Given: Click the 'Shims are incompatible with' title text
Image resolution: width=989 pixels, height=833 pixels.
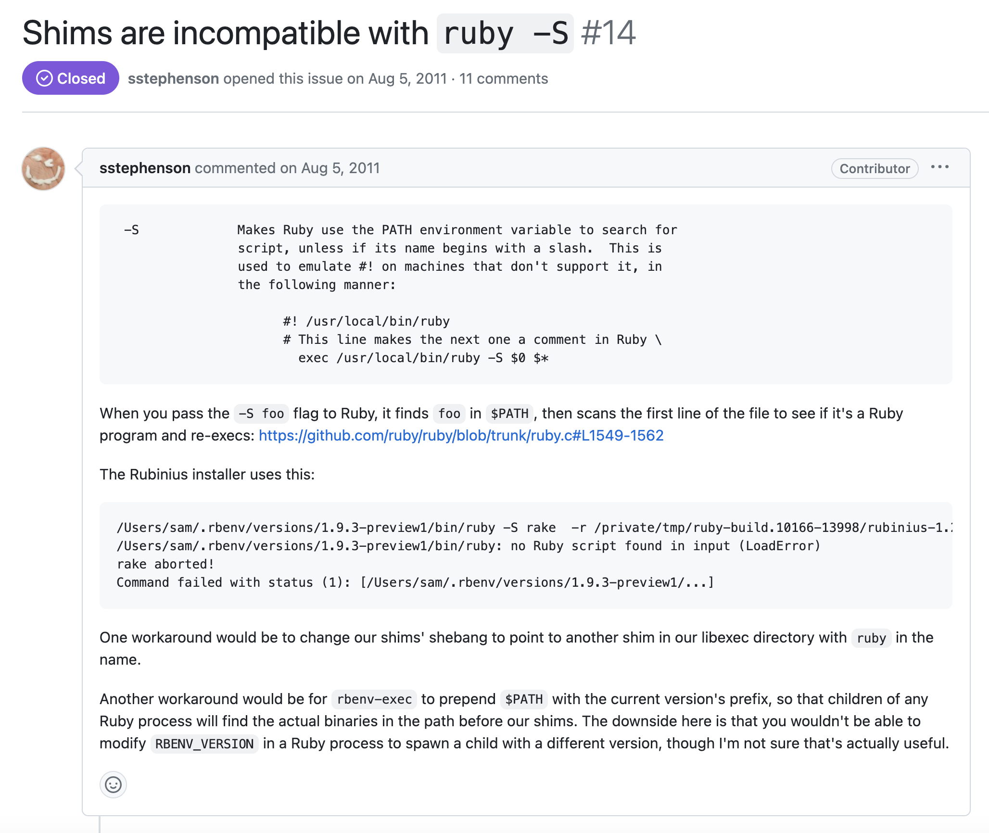Looking at the screenshot, I should 226,33.
